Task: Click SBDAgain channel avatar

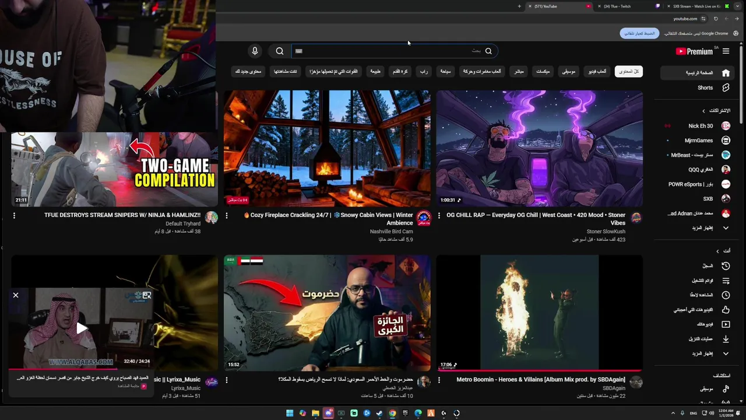Action: [x=636, y=382]
